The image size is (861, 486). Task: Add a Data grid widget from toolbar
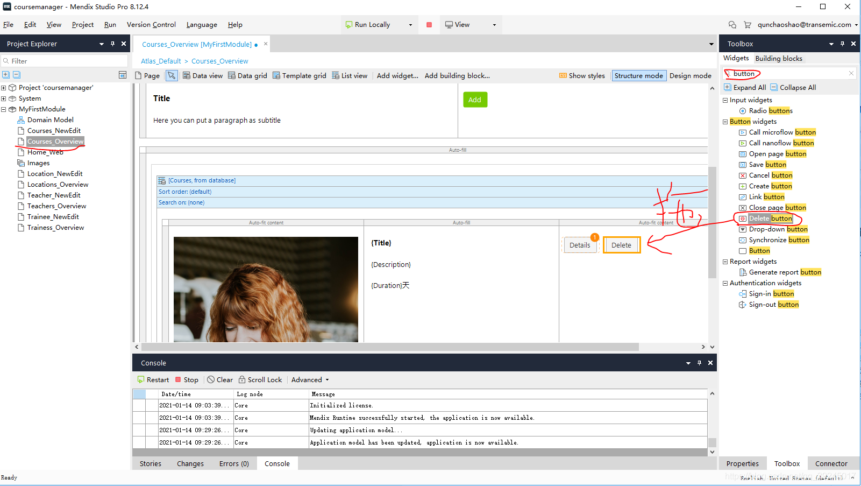click(247, 76)
